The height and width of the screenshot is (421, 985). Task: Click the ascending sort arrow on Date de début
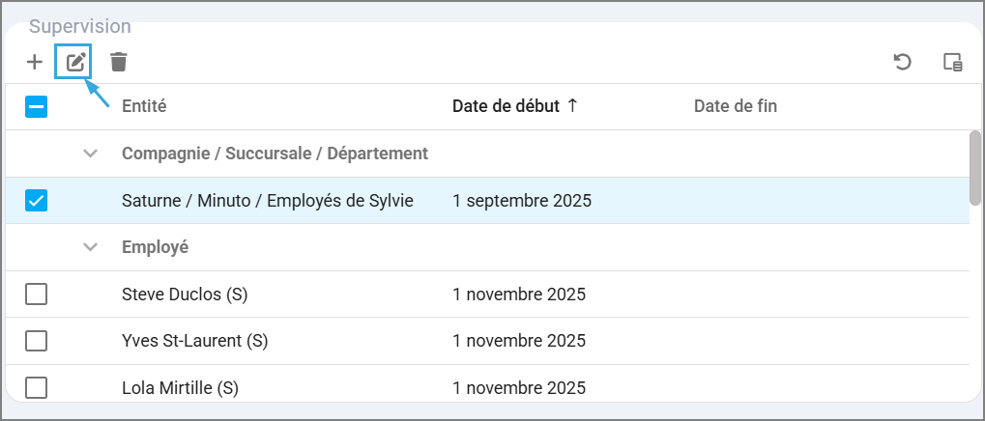coord(572,106)
